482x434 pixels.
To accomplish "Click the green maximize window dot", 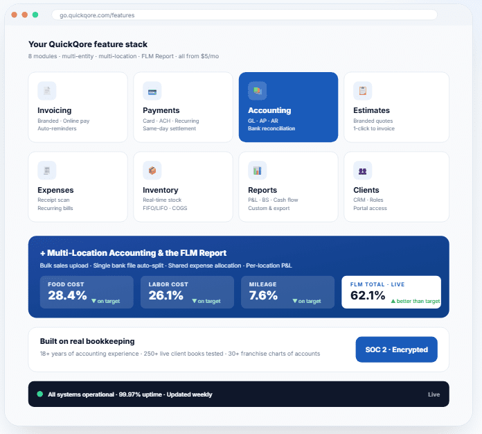I will [x=35, y=15].
